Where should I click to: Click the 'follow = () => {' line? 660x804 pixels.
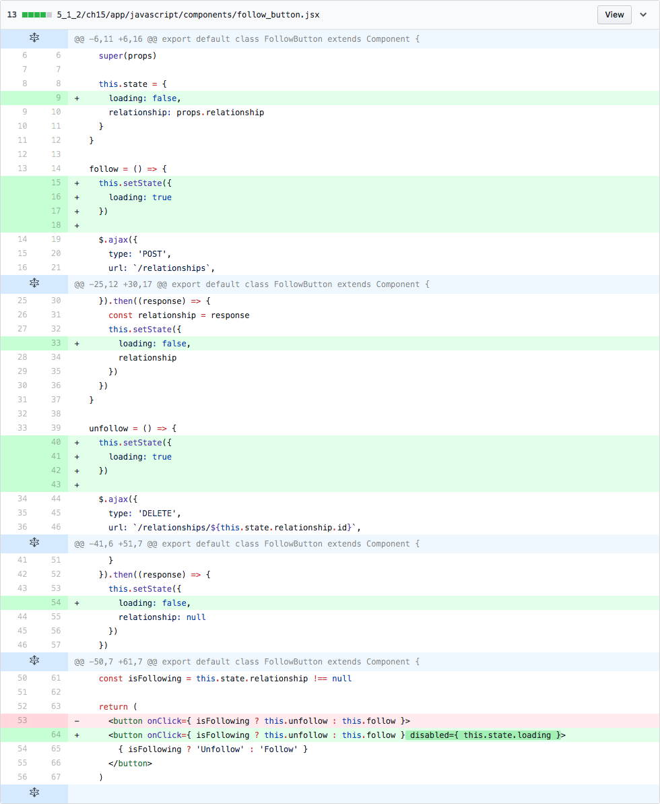[x=127, y=168]
